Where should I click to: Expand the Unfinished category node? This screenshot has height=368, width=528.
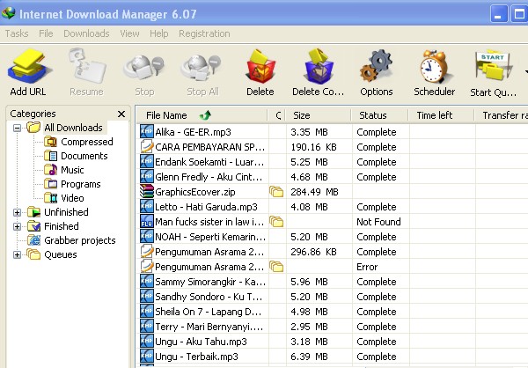17,212
